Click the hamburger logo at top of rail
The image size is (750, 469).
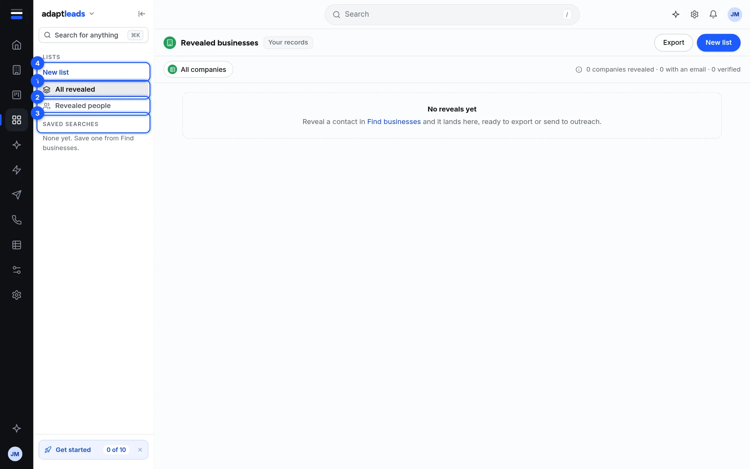(x=17, y=14)
